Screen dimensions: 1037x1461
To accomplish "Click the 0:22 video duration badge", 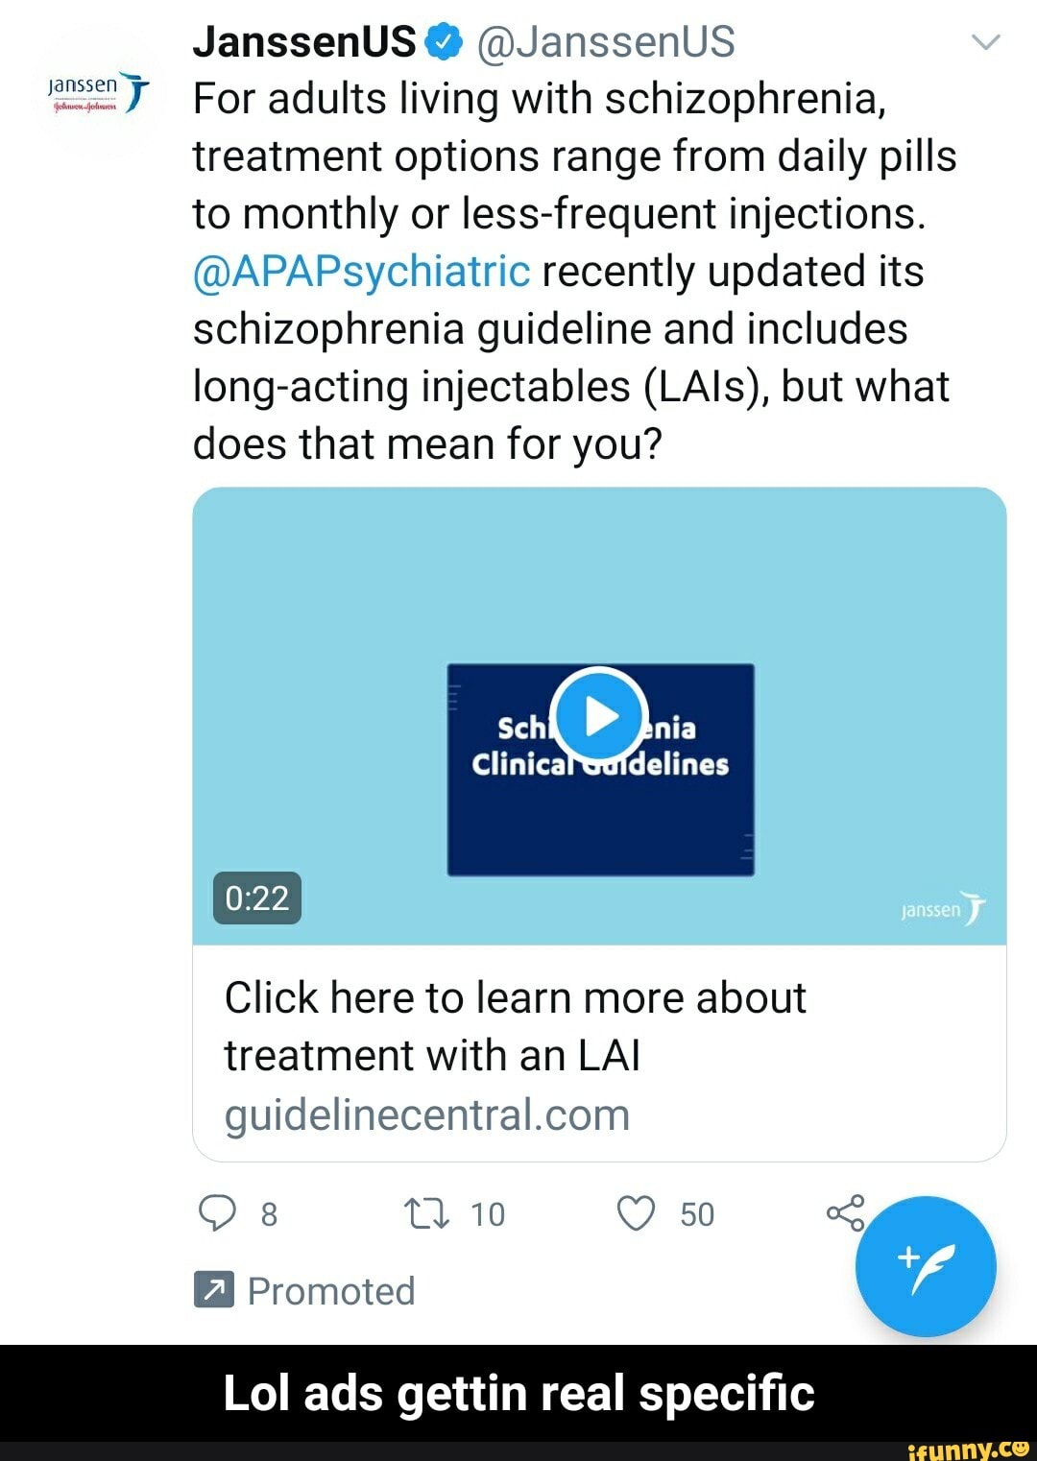I will click(256, 898).
